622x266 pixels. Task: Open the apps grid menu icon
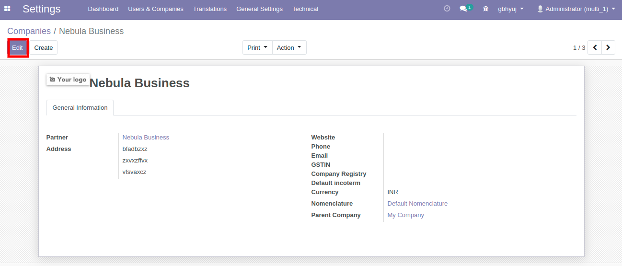[x=7, y=9]
